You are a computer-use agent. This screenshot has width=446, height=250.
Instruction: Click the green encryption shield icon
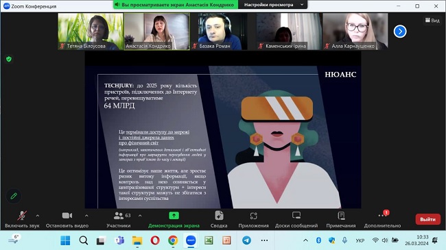click(9, 59)
